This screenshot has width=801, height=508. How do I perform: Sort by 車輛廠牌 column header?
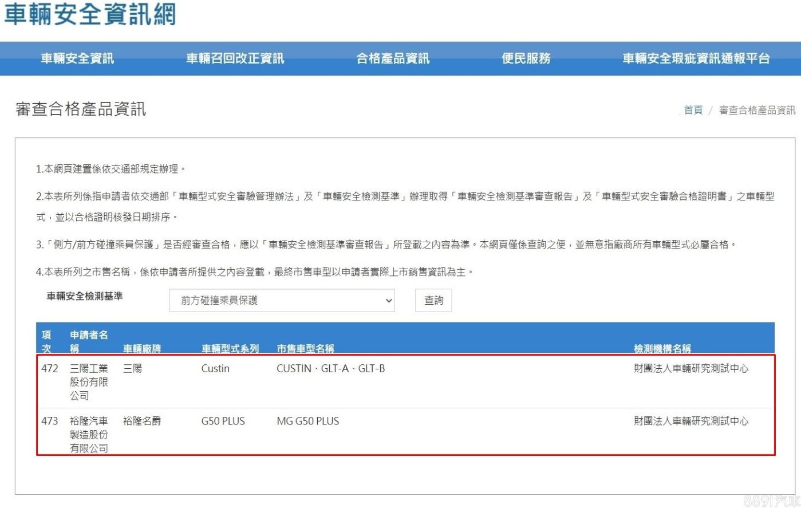click(142, 348)
